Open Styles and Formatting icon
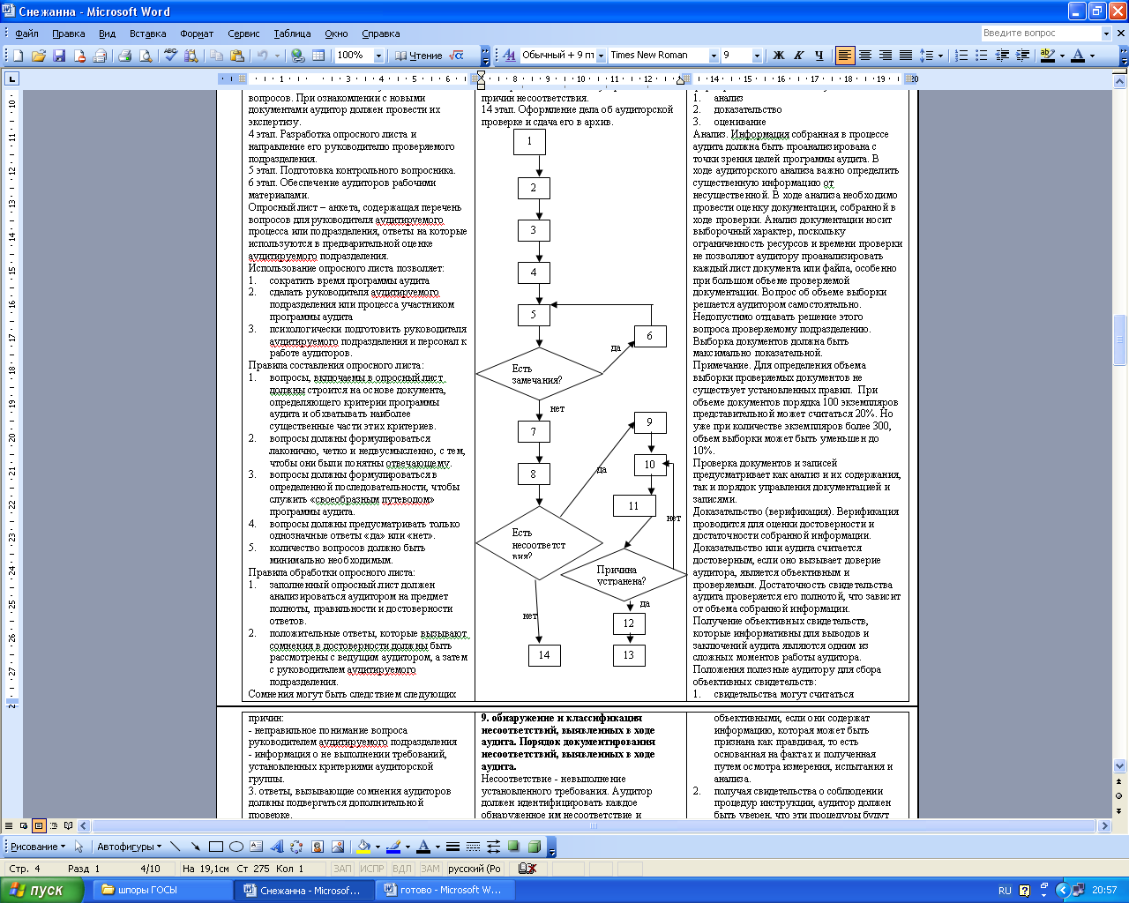 (508, 56)
